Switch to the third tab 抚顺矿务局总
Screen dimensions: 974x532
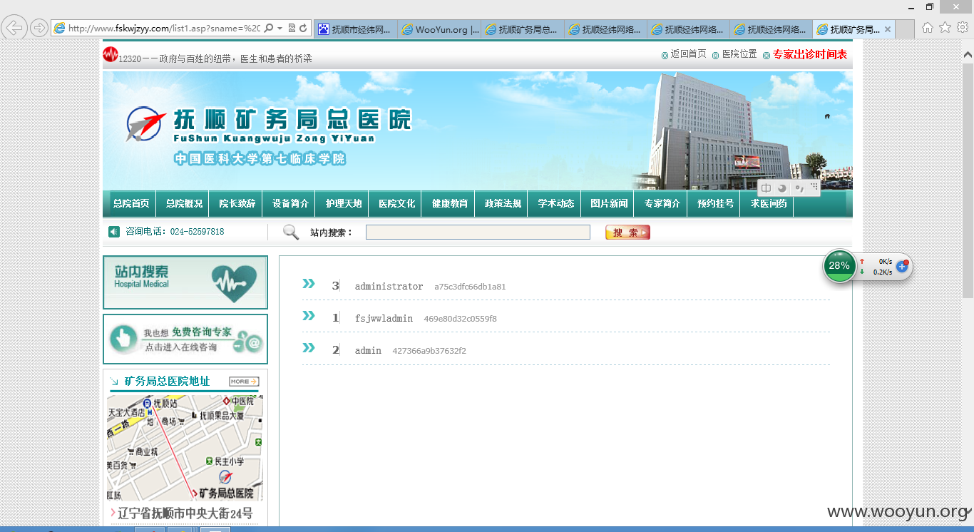pyautogui.click(x=523, y=29)
